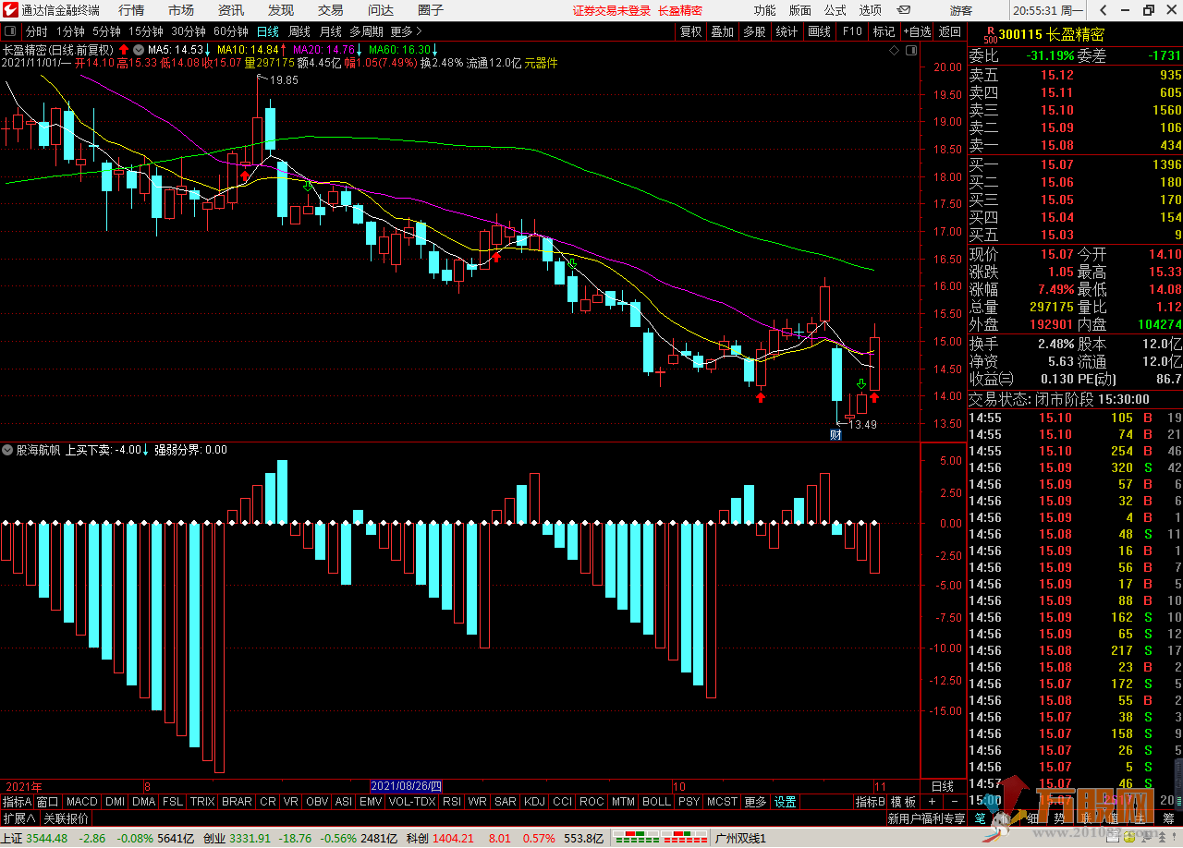Select the 日线 daily period tab
This screenshot has width=1183, height=848.
click(268, 31)
